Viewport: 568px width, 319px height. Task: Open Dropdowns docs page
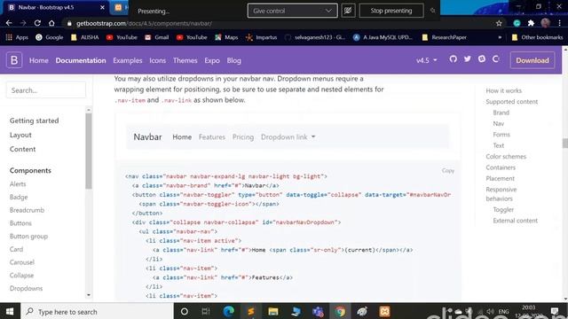pyautogui.click(x=26, y=288)
